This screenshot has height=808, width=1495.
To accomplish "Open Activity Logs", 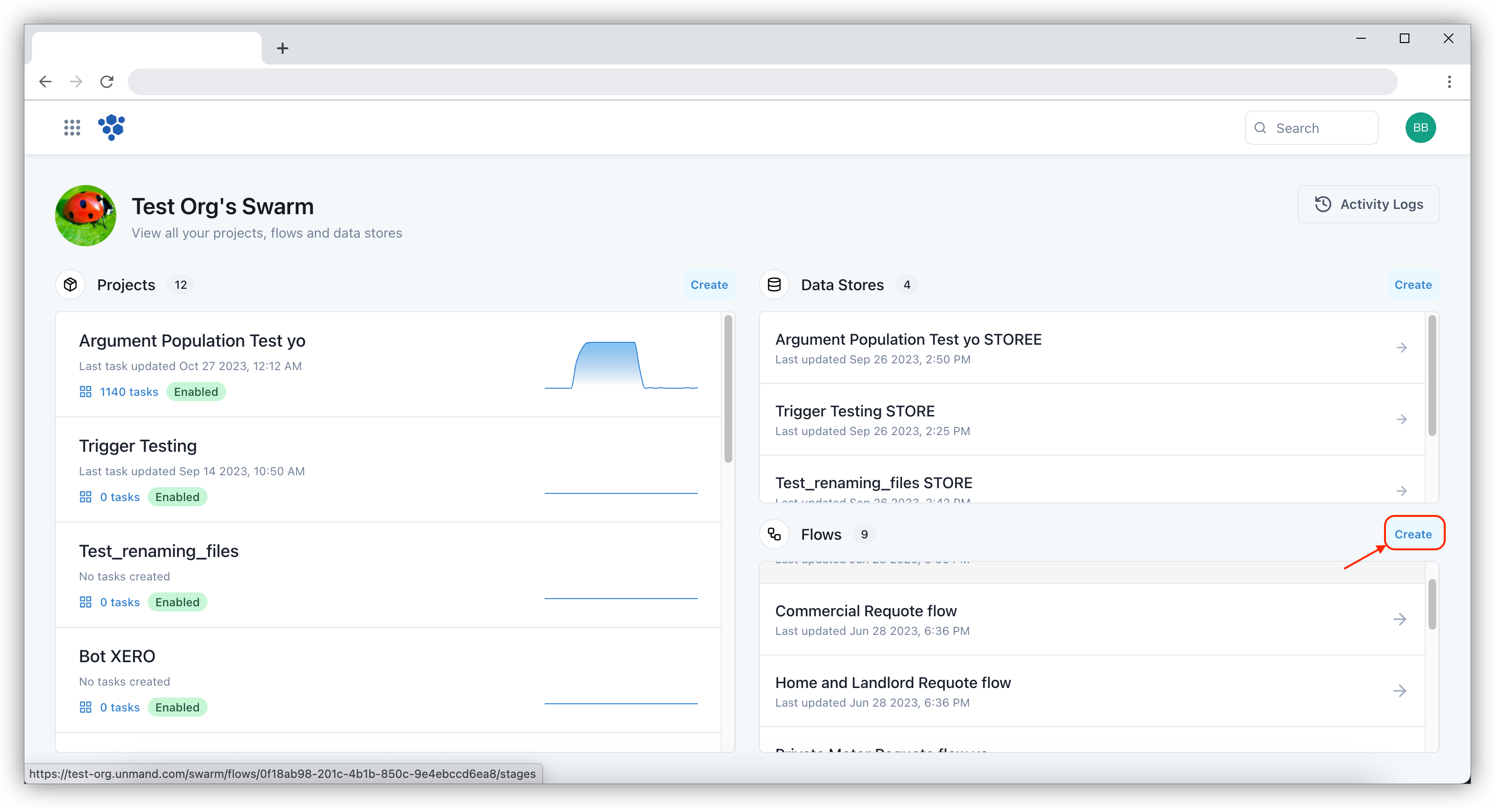I will pos(1368,204).
